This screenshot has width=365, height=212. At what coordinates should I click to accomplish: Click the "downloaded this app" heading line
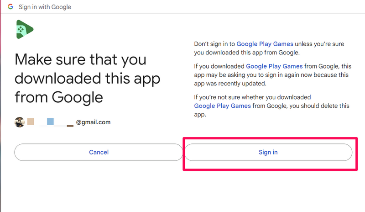[x=87, y=79]
